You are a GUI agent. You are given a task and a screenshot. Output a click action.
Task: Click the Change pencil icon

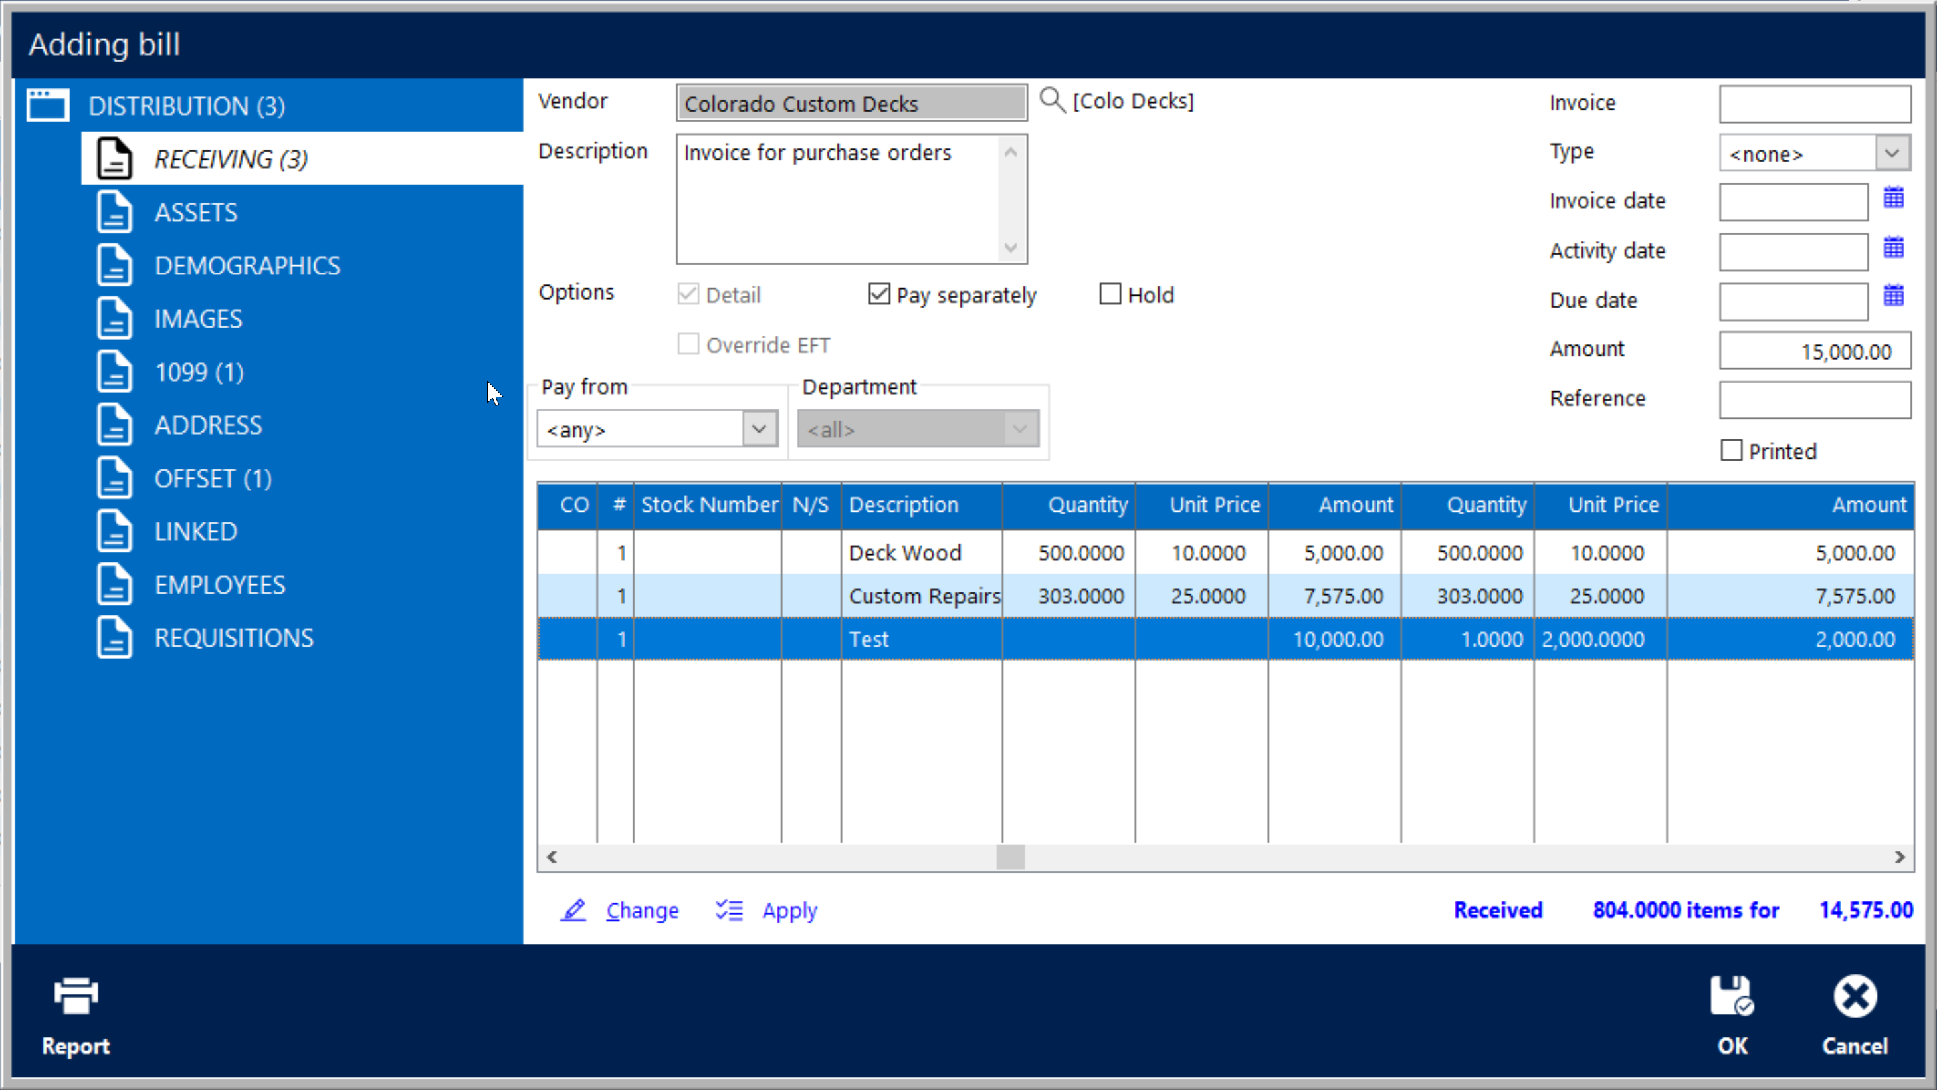pyautogui.click(x=573, y=910)
